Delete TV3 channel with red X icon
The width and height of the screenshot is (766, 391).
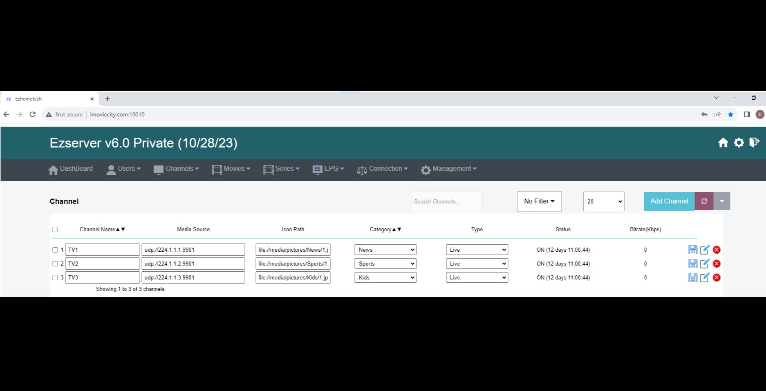717,277
